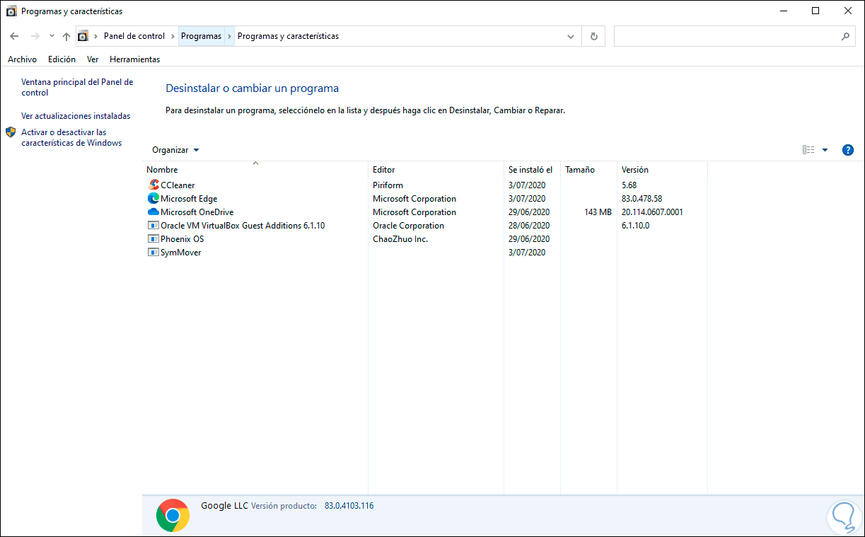Open the Edición menu

tap(62, 59)
